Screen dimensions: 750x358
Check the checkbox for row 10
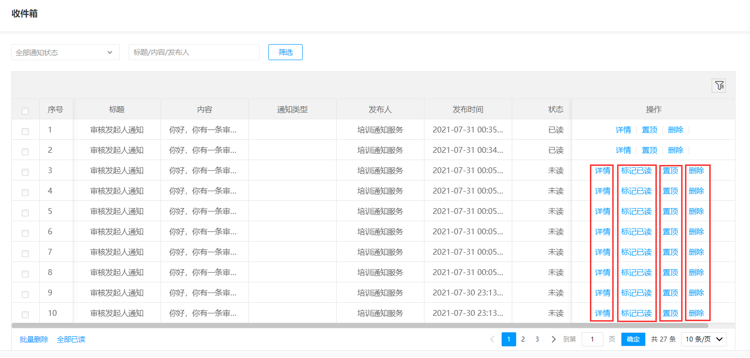coord(25,315)
